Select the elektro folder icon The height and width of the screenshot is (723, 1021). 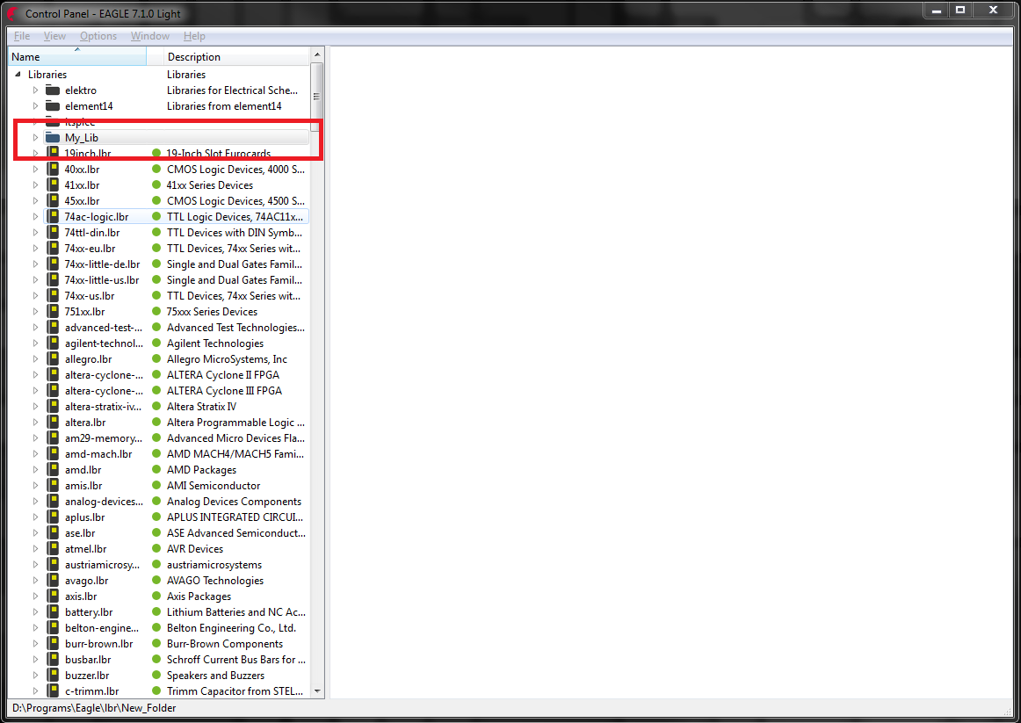52,90
